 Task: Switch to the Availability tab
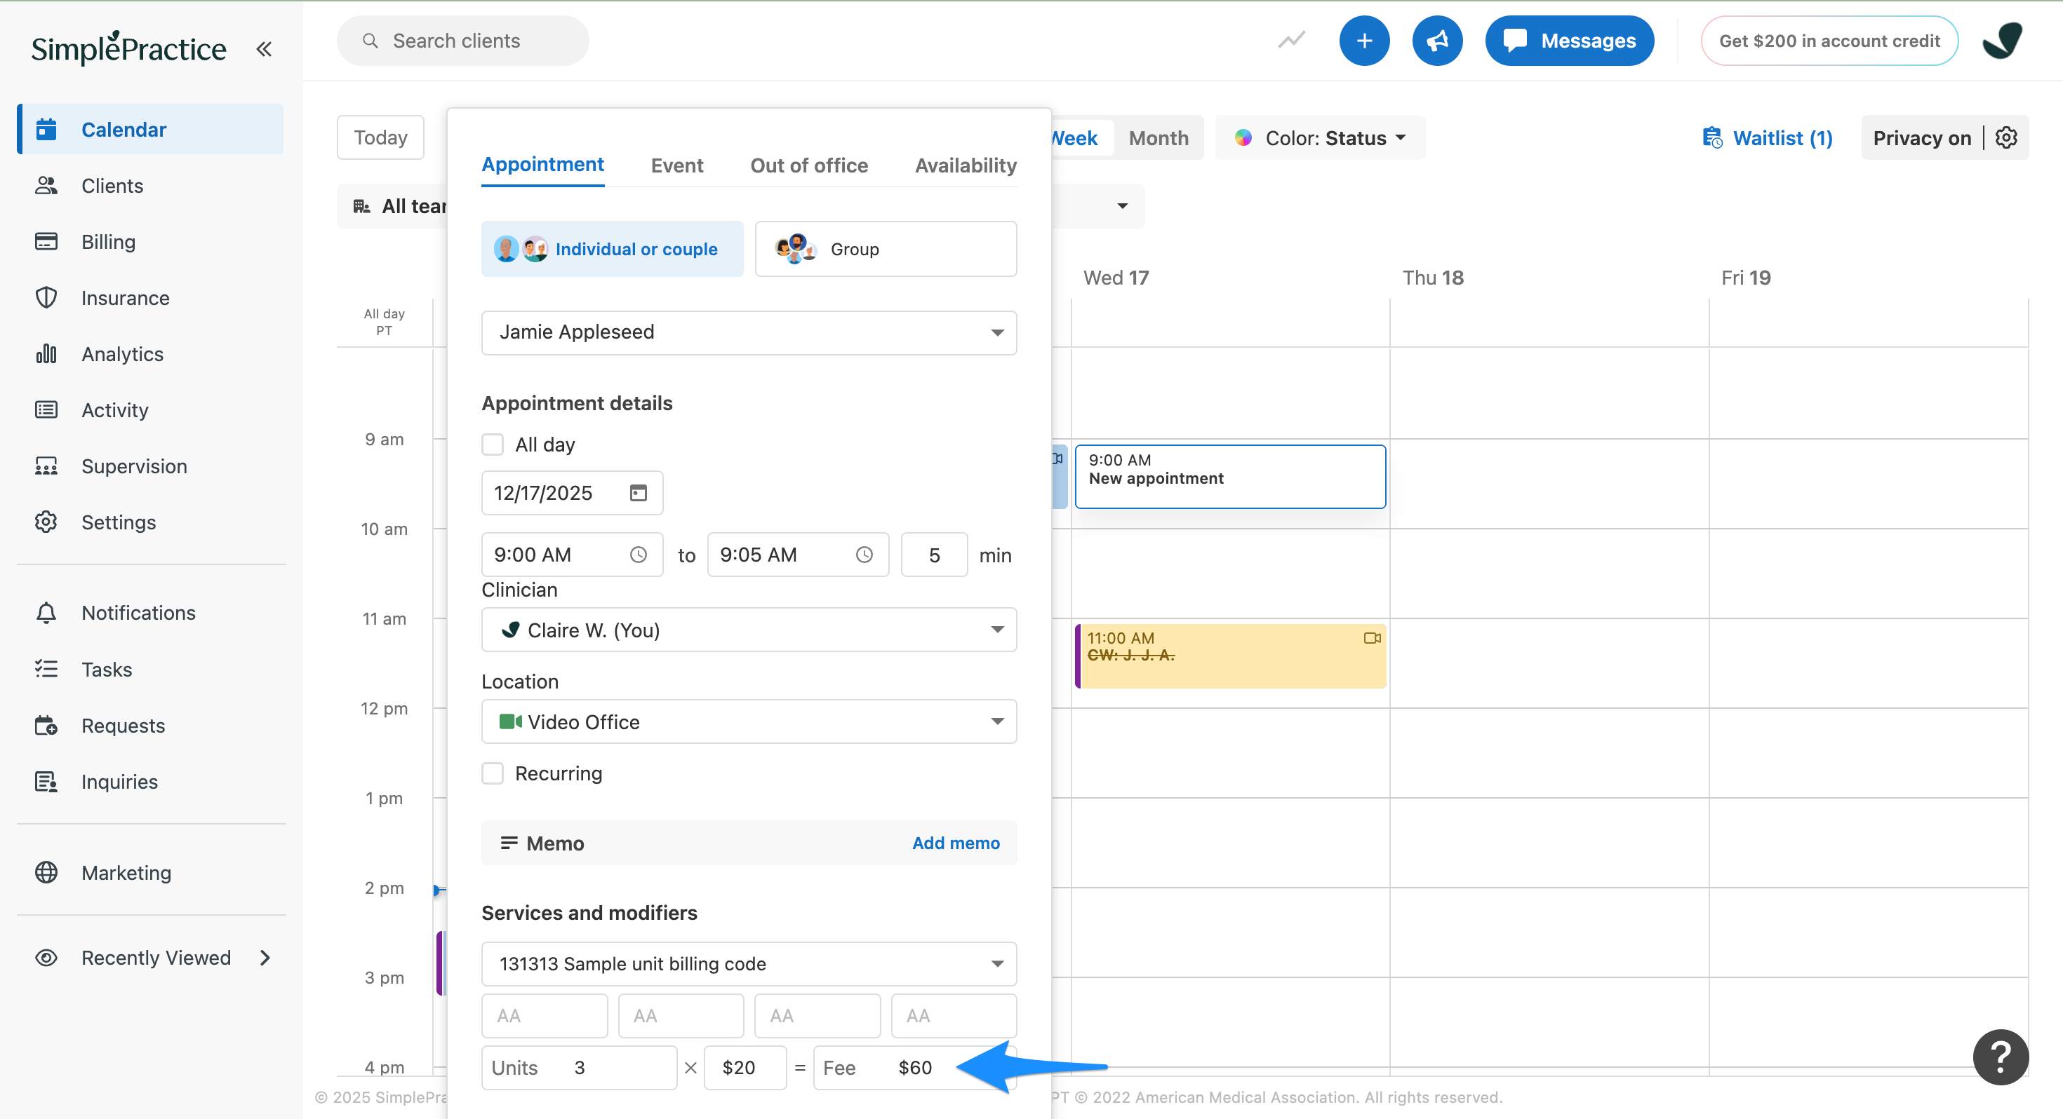[965, 165]
